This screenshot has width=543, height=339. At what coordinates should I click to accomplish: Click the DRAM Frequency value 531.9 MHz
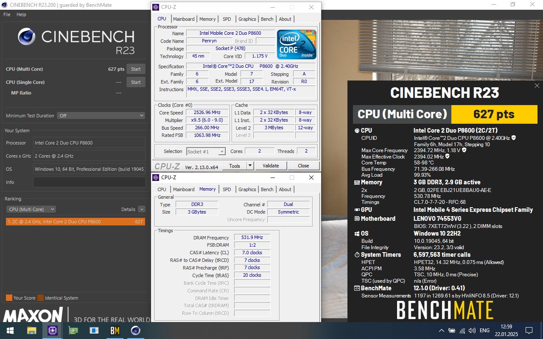(252, 238)
